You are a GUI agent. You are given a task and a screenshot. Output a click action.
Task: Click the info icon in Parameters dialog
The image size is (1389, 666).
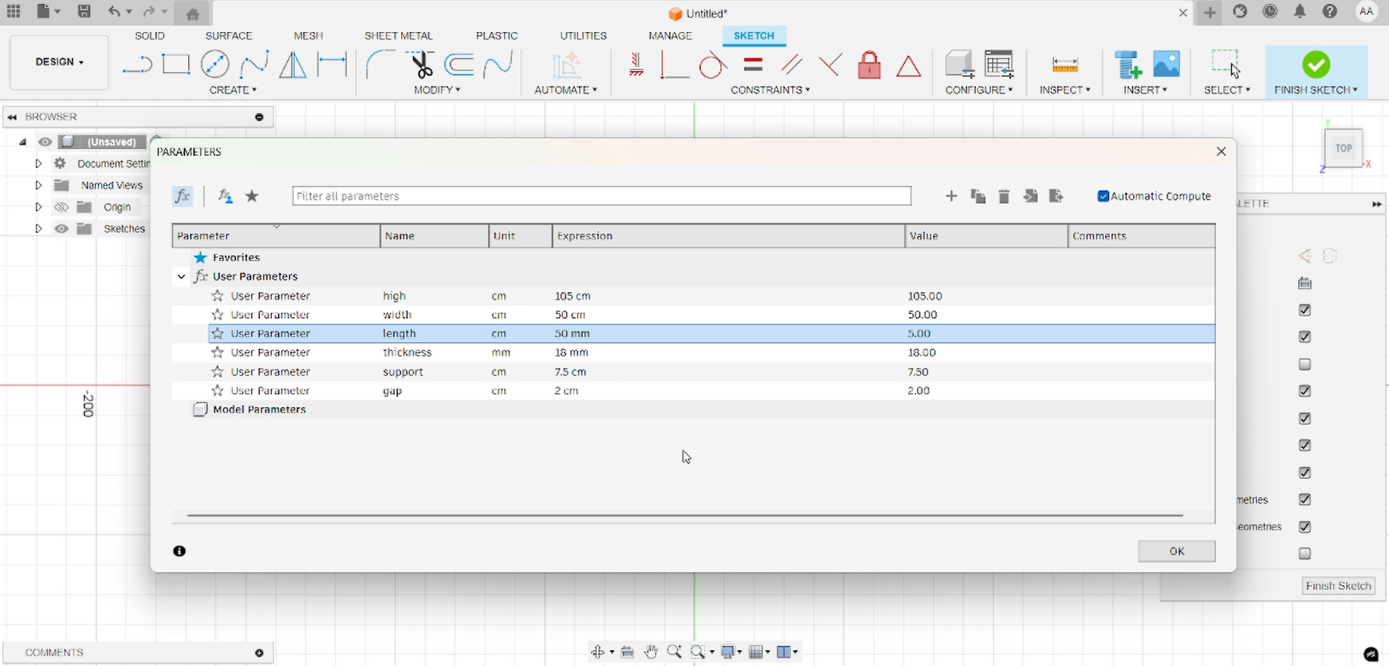[180, 551]
